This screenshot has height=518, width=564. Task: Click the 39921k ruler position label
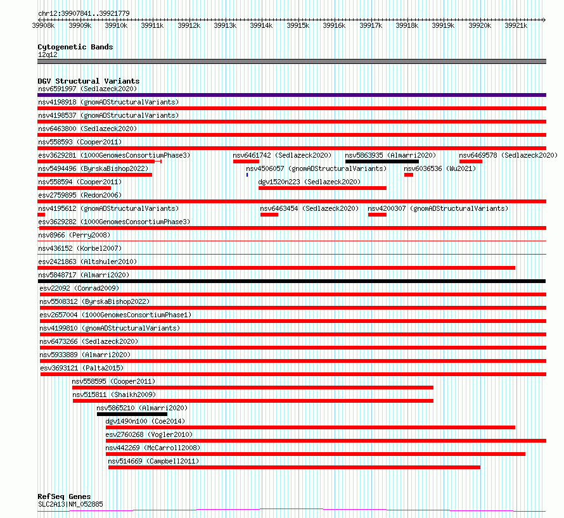[516, 25]
